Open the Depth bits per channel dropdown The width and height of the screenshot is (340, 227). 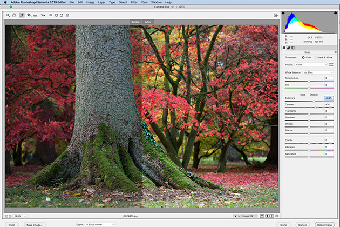[x=99, y=225]
